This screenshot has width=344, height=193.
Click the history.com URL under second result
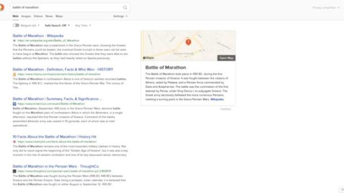pyautogui.click(x=59, y=75)
